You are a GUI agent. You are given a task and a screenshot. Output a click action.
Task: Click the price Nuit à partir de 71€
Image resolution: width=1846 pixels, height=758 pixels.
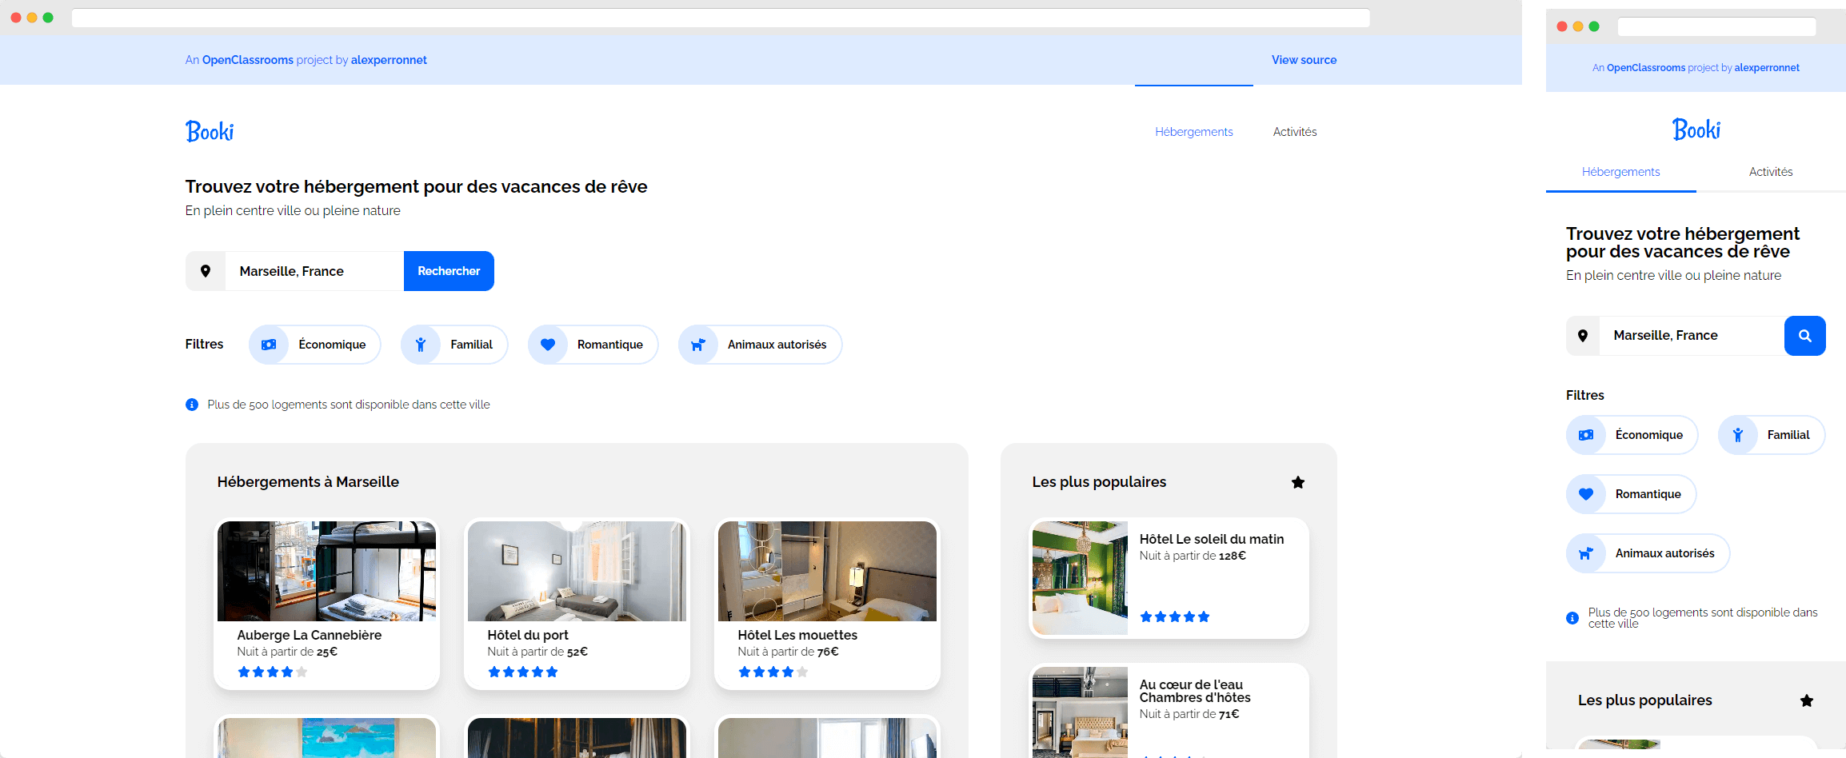pyautogui.click(x=1189, y=714)
